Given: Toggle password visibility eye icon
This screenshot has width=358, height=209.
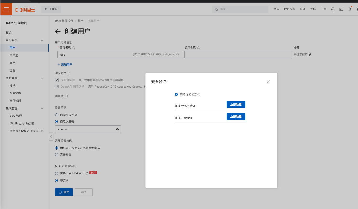Looking at the screenshot, I should coord(117,129).
